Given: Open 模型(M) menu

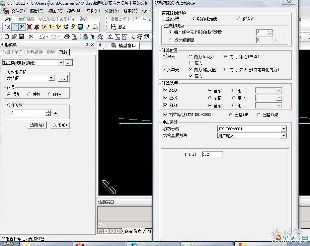Looking at the screenshot, I should point(74,11).
